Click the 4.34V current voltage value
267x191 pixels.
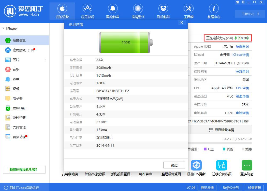101,106
